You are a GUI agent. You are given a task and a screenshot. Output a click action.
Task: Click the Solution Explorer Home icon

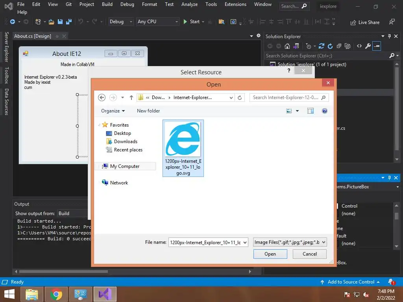point(287,46)
